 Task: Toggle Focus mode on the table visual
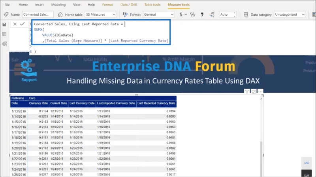click(x=254, y=92)
